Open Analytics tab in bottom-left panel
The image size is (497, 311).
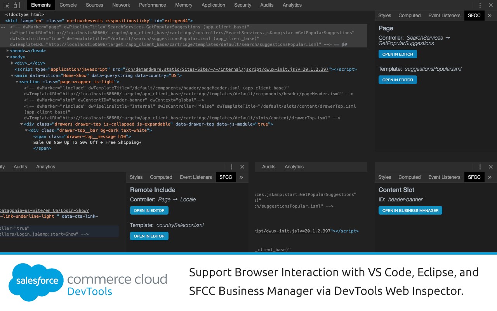[x=46, y=167]
